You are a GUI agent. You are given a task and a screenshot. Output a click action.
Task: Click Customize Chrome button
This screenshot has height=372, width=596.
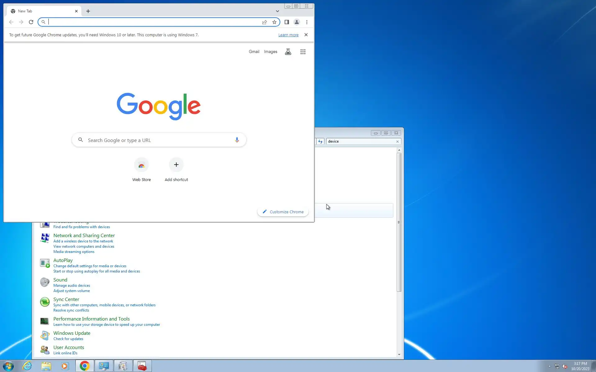pos(283,212)
